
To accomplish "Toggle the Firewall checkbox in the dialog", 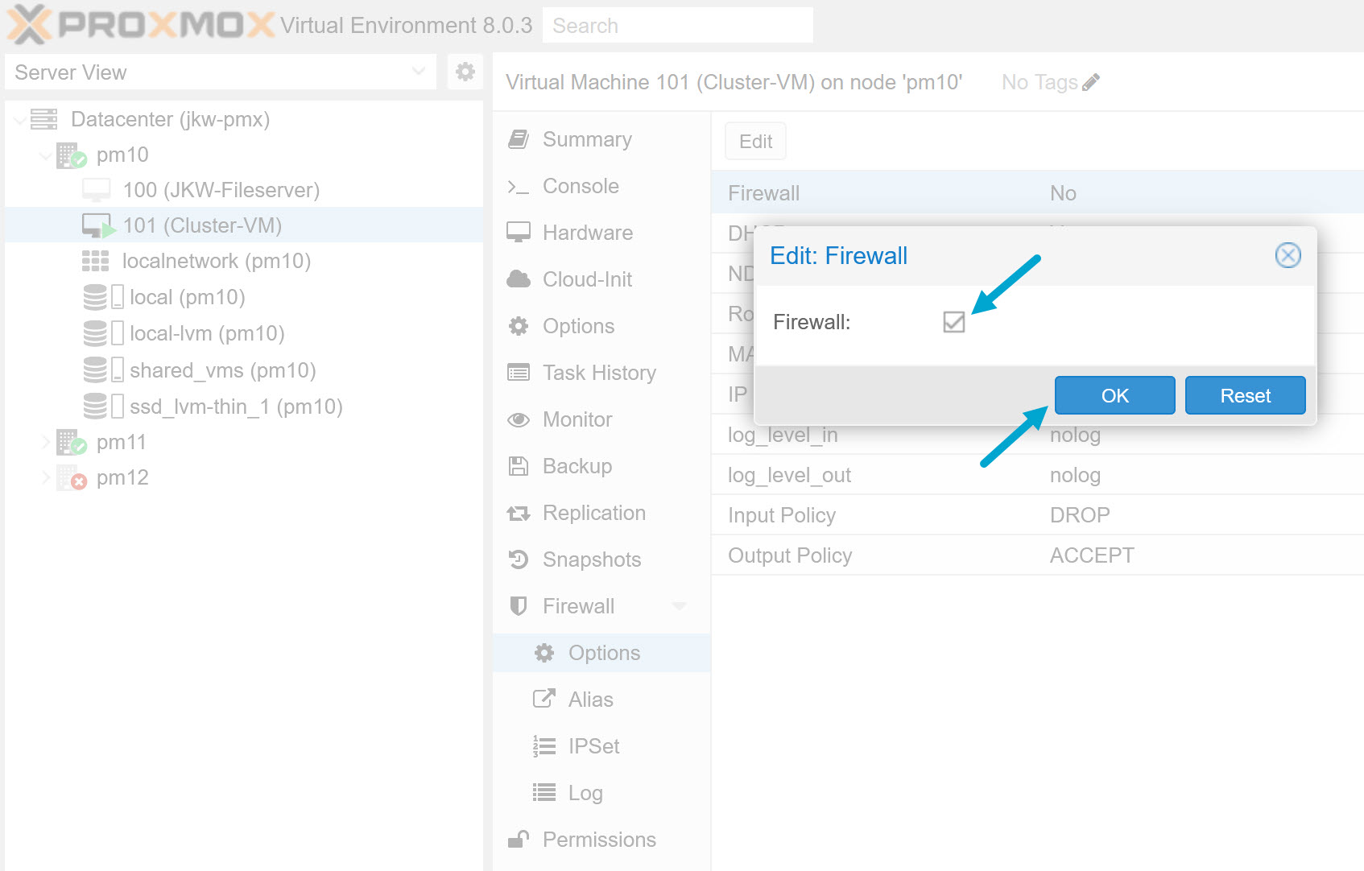I will pos(954,322).
